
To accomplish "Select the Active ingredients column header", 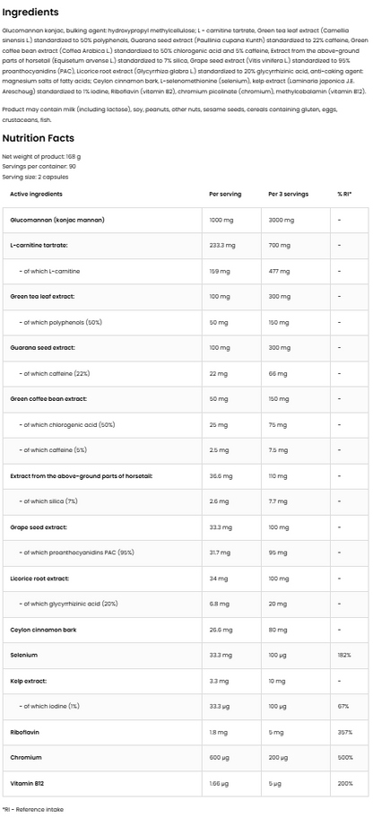I will [x=37, y=194].
